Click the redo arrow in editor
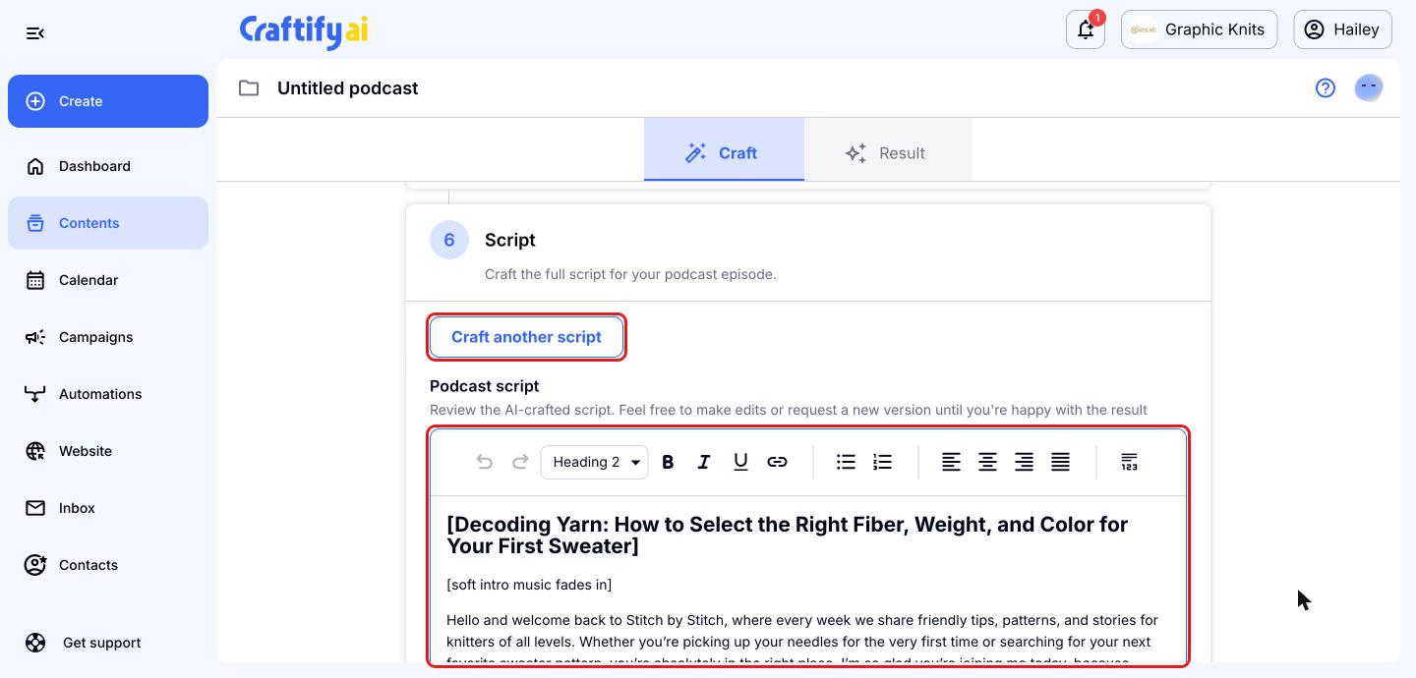This screenshot has height=678, width=1416. [x=520, y=462]
